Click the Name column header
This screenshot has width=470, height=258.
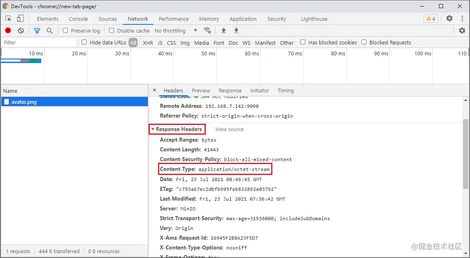pos(74,91)
